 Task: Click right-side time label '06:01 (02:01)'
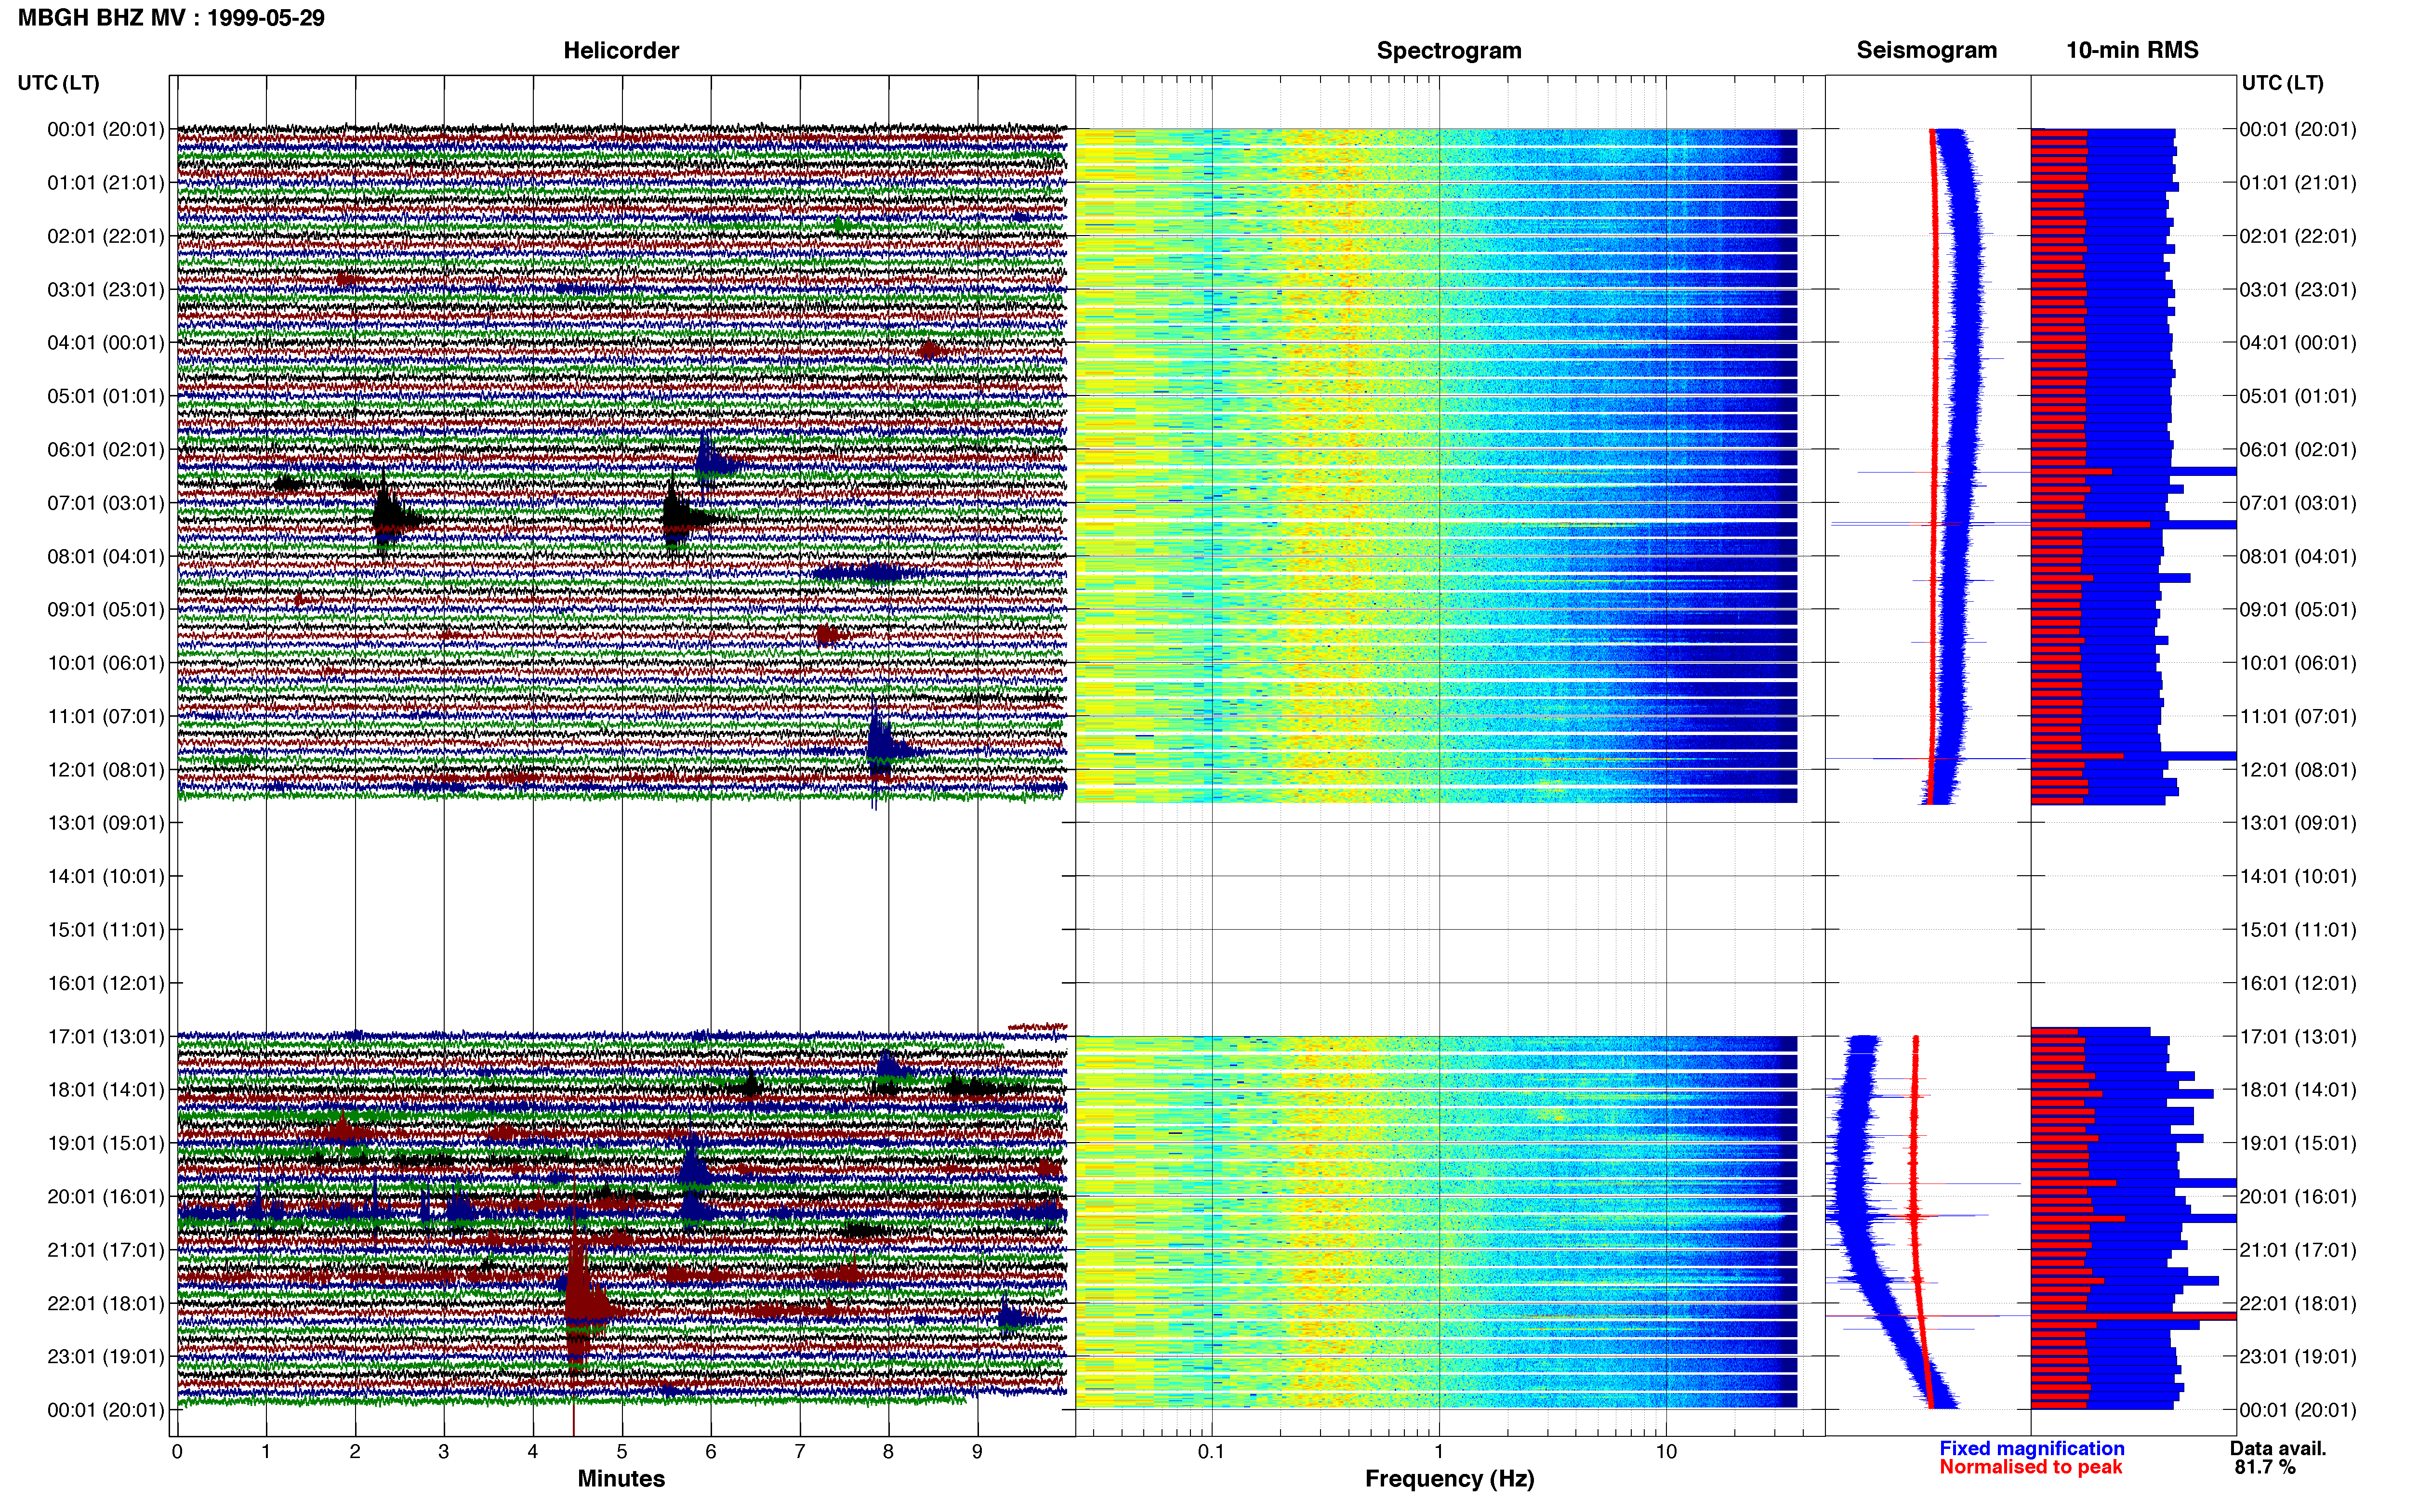click(2298, 450)
